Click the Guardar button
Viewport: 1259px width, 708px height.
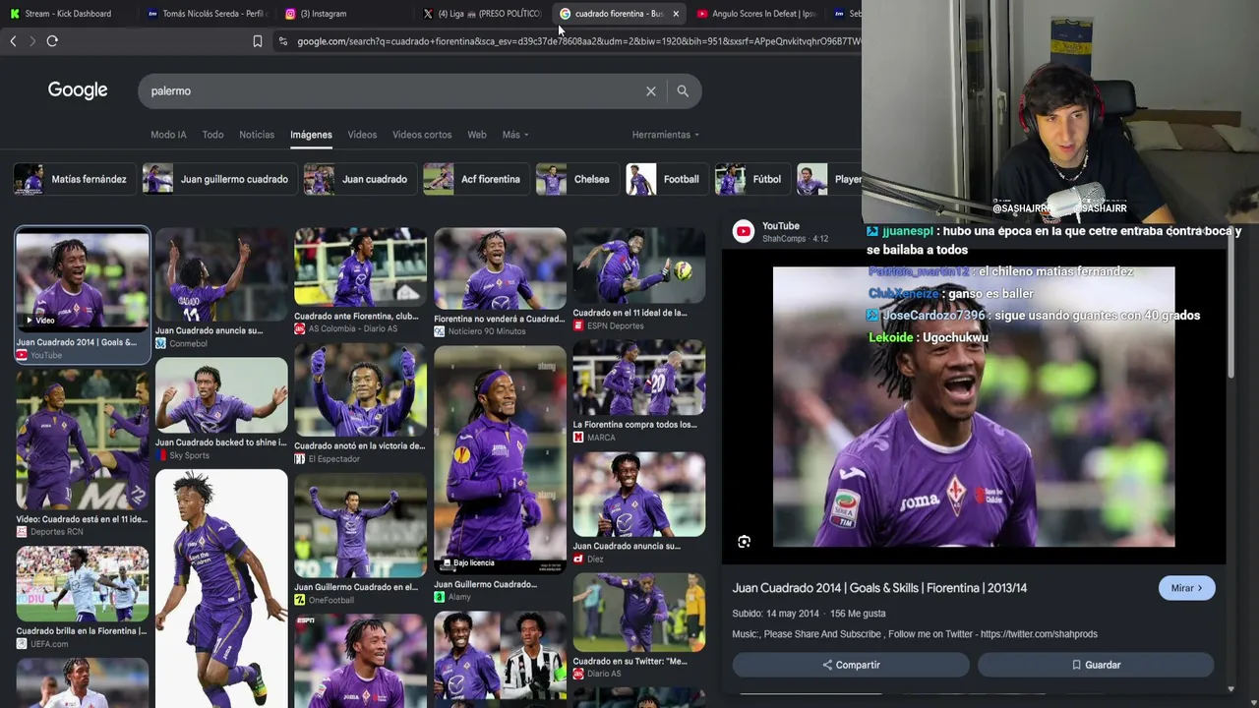tap(1096, 665)
